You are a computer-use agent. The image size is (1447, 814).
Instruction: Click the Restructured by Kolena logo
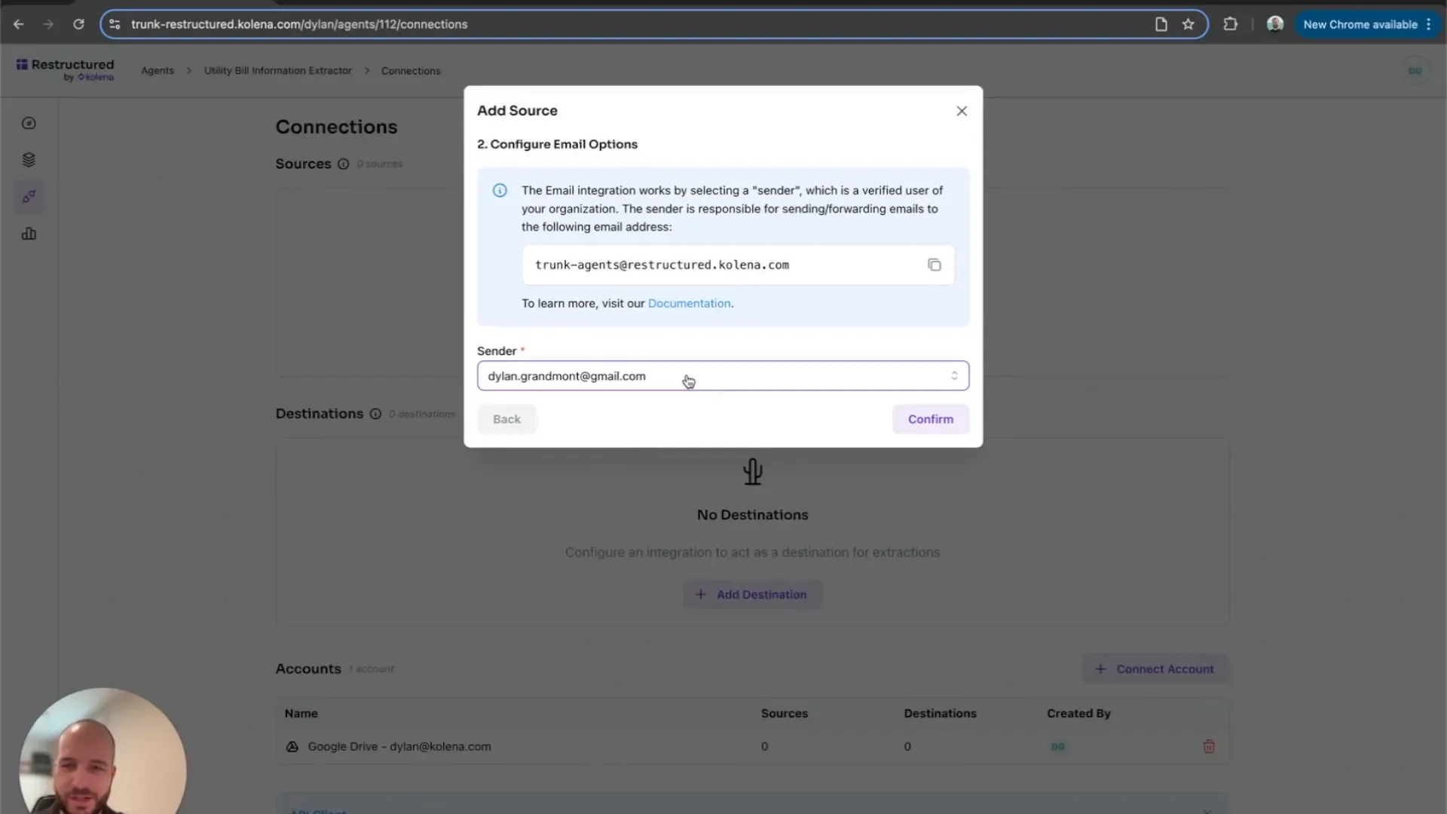coord(64,69)
